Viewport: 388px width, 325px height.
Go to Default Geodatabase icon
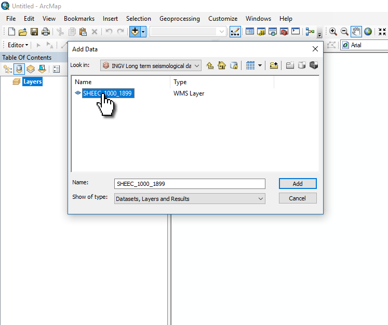click(x=234, y=65)
